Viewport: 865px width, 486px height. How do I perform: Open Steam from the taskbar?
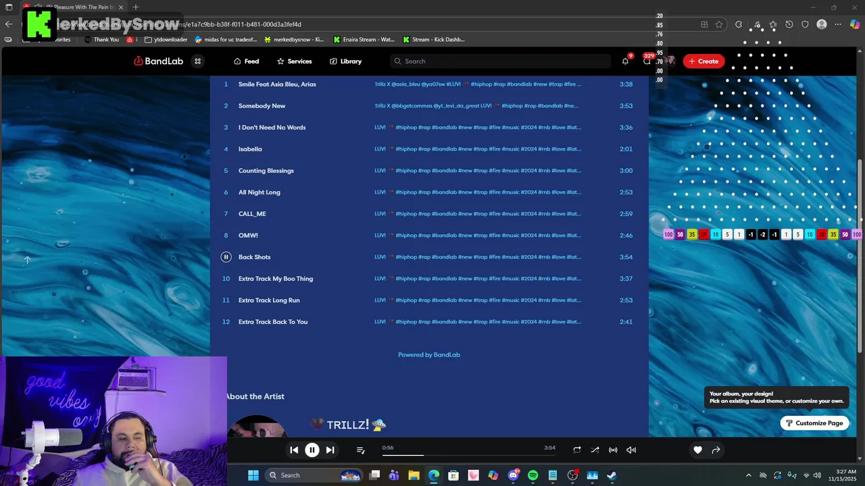[612, 475]
